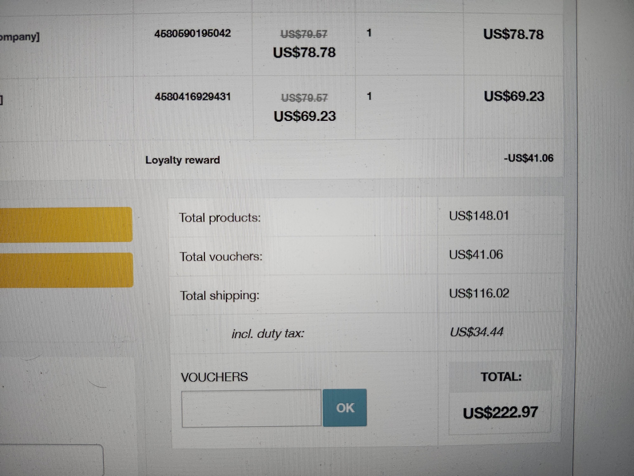Image resolution: width=634 pixels, height=476 pixels.
Task: Click the -US$41.06 loyalty discount amount
Action: pyautogui.click(x=529, y=158)
